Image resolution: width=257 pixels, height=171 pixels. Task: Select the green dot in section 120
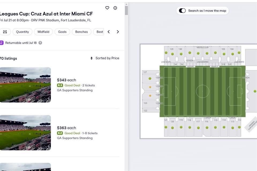coord(172,128)
